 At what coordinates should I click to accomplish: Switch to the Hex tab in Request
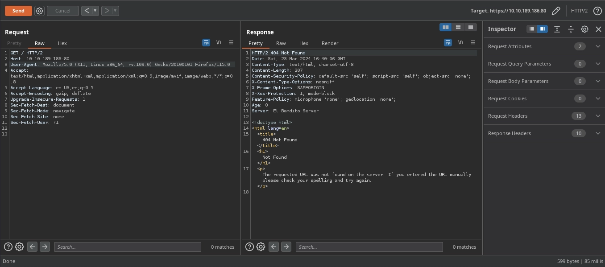62,43
